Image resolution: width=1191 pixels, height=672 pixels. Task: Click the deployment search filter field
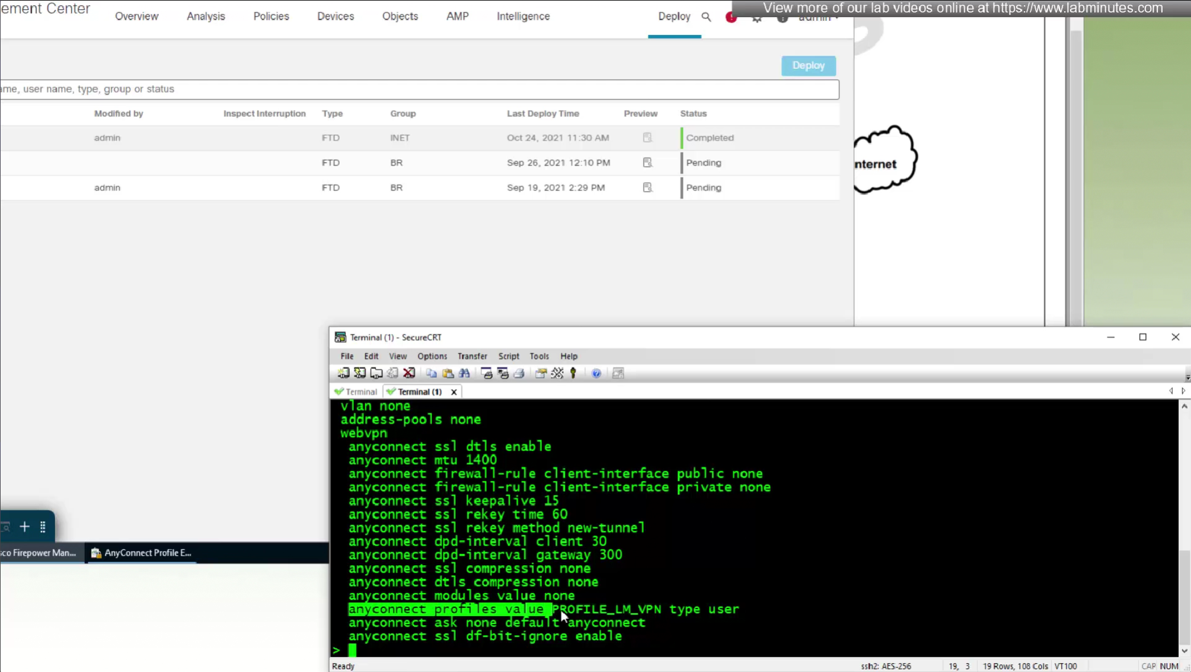415,89
